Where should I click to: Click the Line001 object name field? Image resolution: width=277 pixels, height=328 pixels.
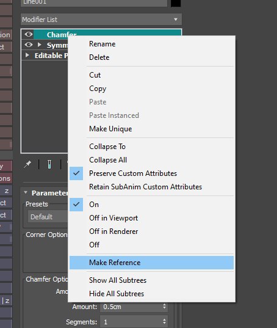coord(94,2)
